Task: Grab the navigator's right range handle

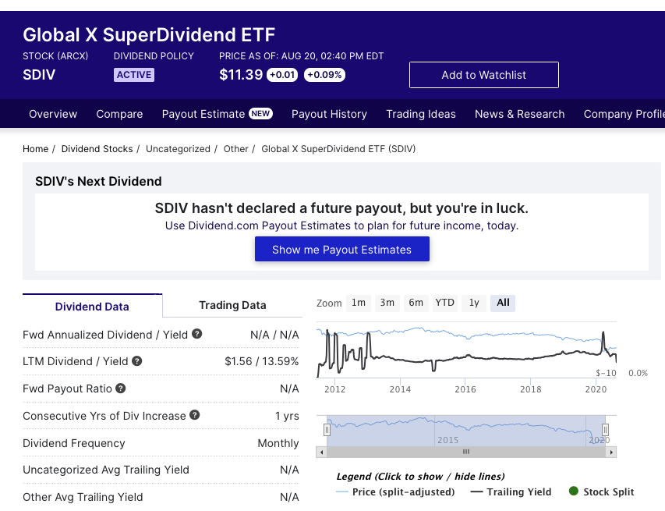Action: click(x=606, y=430)
